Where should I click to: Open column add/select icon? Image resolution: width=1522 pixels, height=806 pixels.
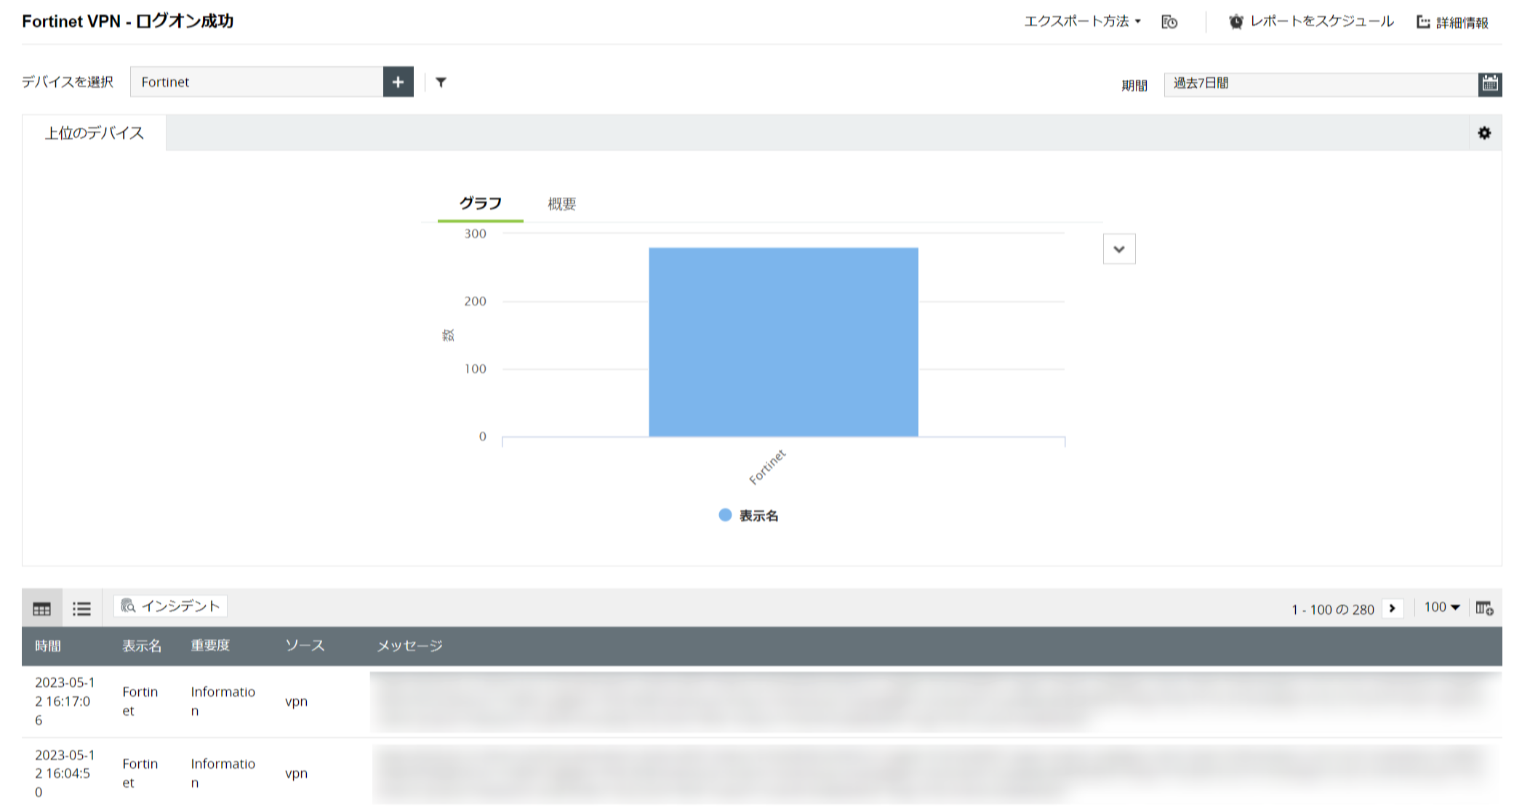(x=1484, y=608)
